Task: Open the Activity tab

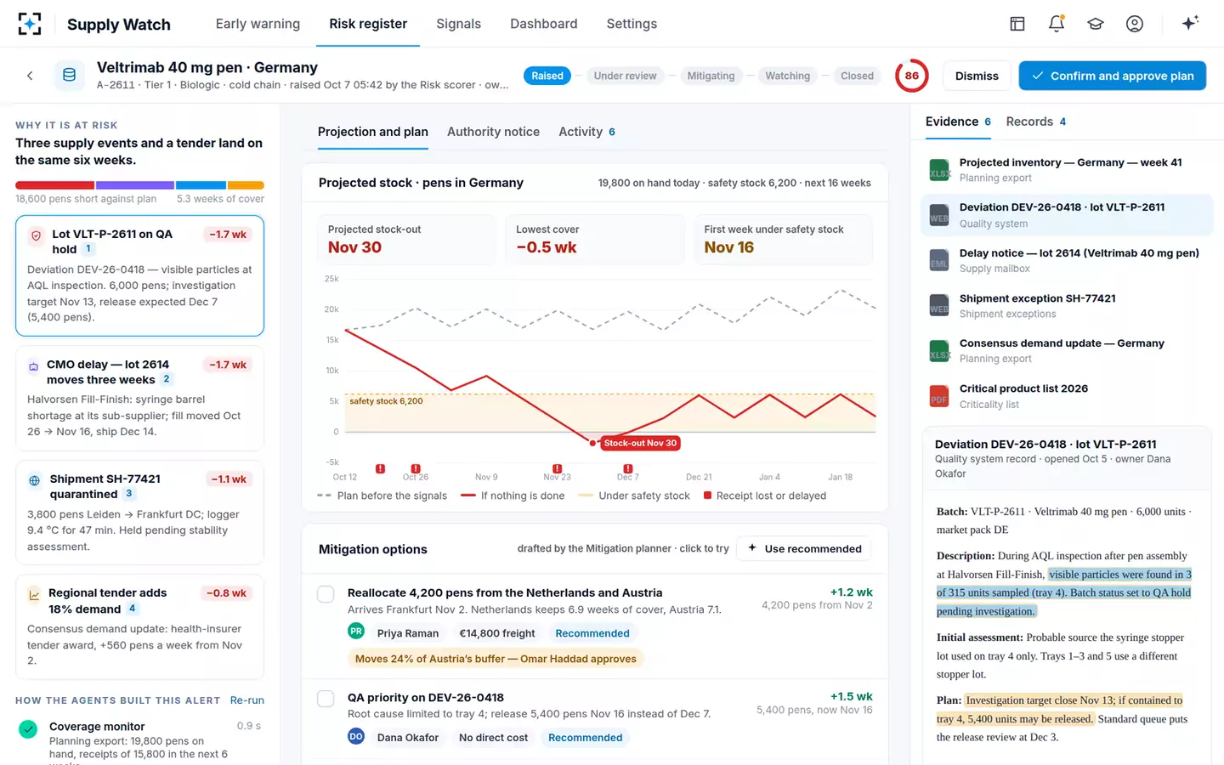Action: pos(587,132)
